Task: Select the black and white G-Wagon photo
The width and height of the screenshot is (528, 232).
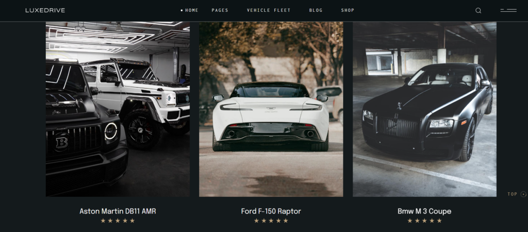Action: point(118,109)
